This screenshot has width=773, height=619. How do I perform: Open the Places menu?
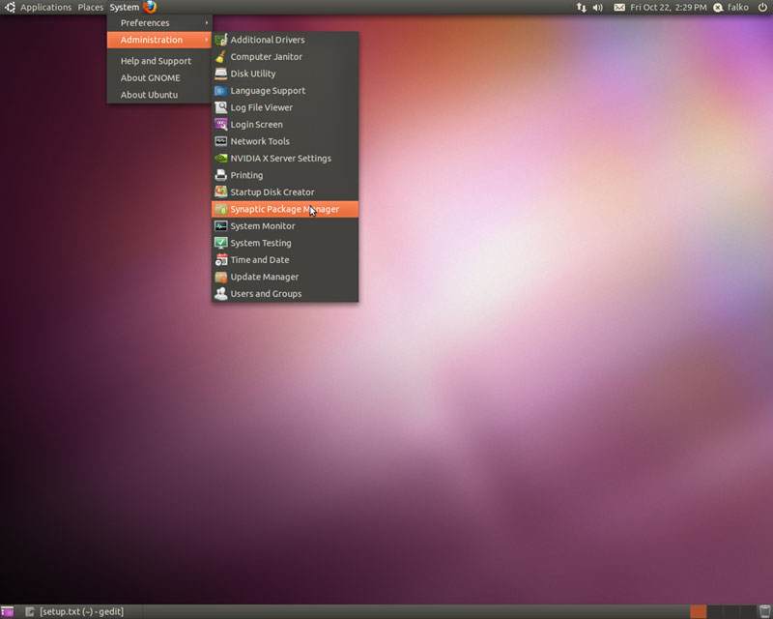click(91, 8)
